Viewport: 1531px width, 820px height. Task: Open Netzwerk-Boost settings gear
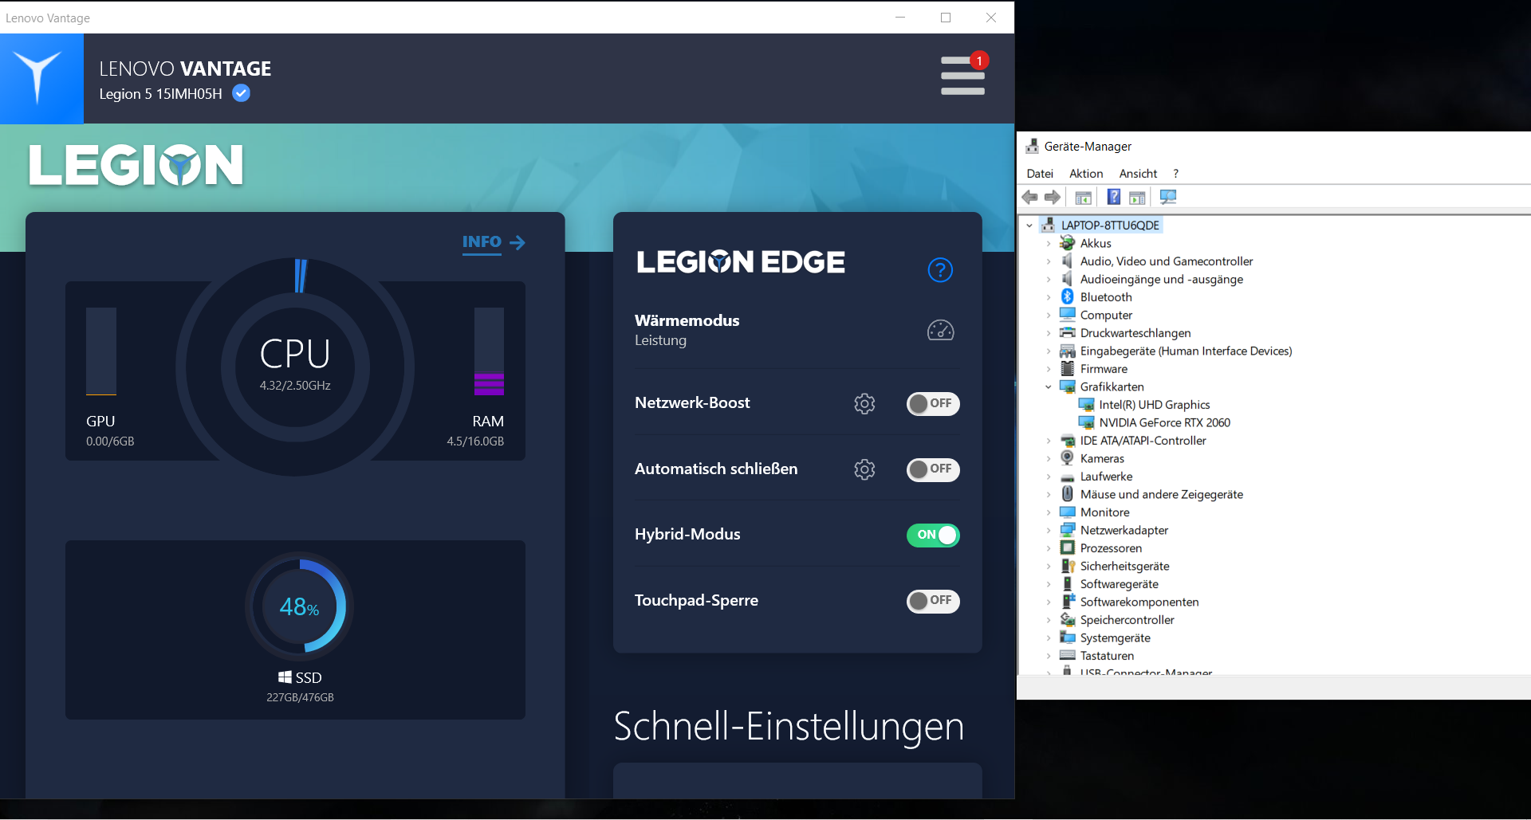(x=864, y=403)
